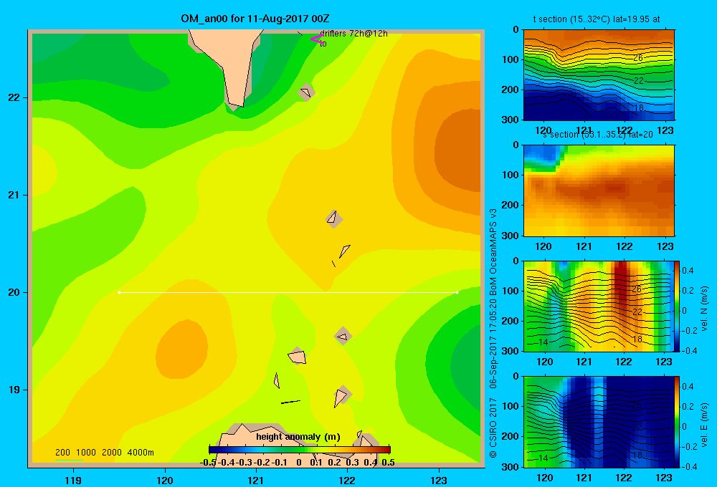Open the salinity section plot

click(x=599, y=191)
